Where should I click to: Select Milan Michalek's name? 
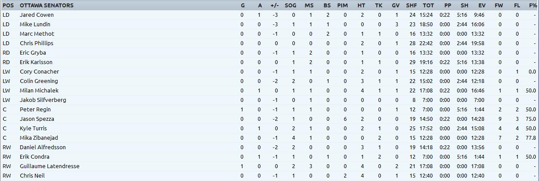pos(39,90)
